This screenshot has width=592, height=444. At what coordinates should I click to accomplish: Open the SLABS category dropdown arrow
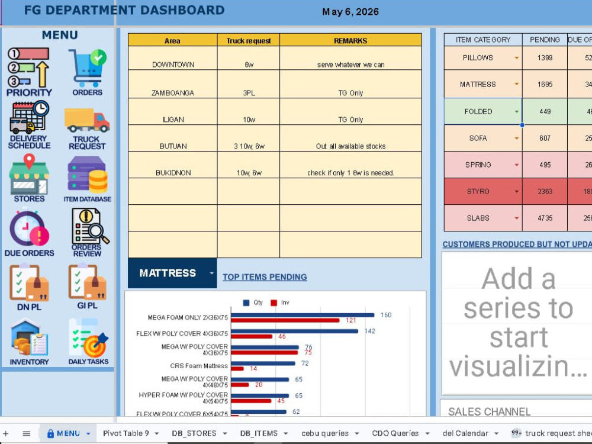coord(516,218)
